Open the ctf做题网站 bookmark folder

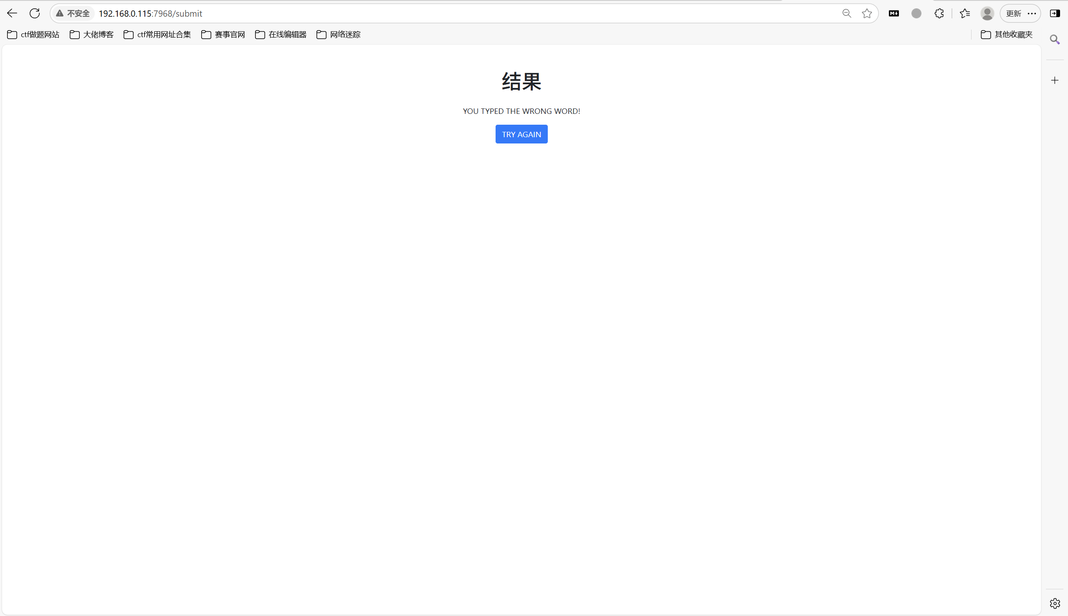coord(33,35)
